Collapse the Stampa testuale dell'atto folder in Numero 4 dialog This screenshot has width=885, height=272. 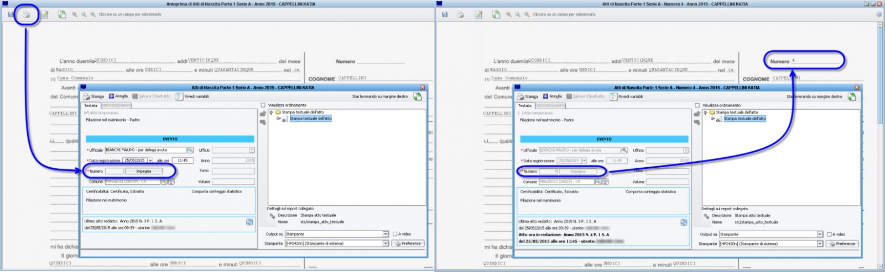705,113
